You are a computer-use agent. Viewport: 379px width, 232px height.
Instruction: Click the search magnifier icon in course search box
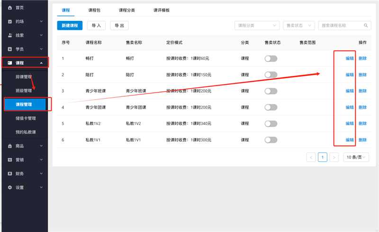(x=366, y=26)
